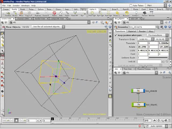Activate the Rotate tool in left toolbar
This screenshot has width=172, height=129.
2,59
